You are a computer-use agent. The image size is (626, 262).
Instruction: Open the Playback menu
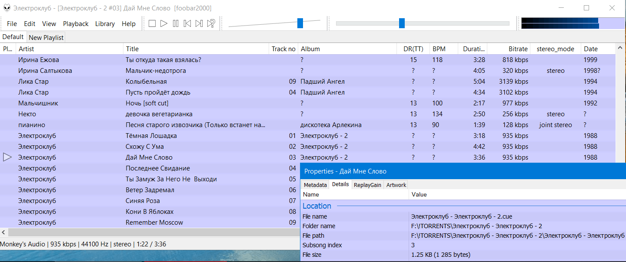pos(76,24)
